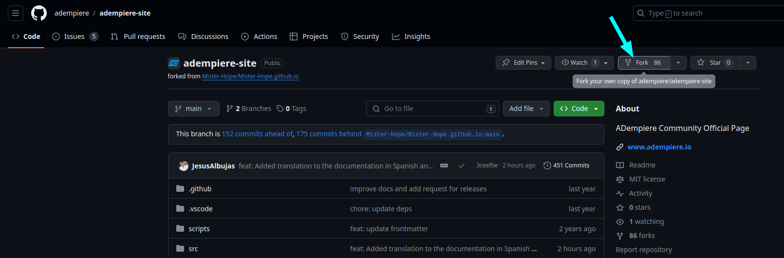Image resolution: width=784 pixels, height=258 pixels.
Task: Open JesusAlbujas profile link
Action: click(x=213, y=166)
